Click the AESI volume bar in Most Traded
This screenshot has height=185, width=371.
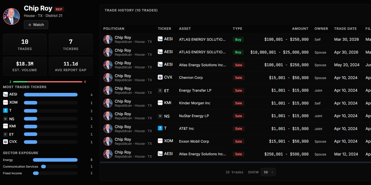[51, 95]
